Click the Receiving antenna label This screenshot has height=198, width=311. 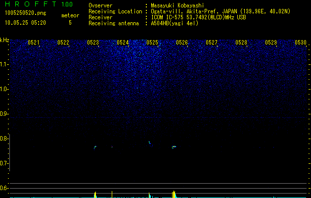tap(114, 23)
